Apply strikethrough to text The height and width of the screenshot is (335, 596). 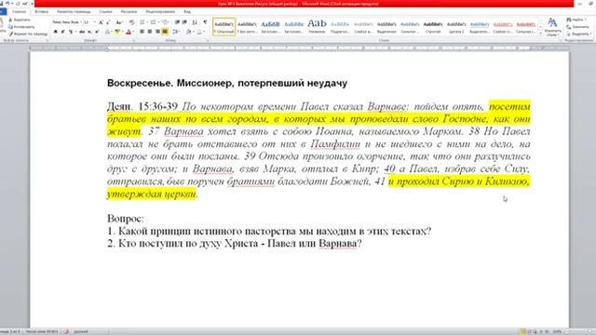(x=82, y=32)
